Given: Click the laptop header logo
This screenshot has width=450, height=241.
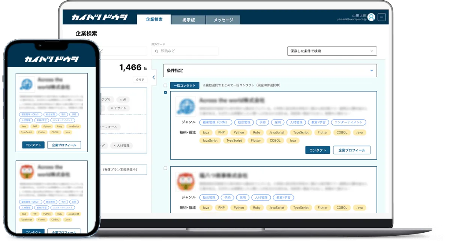Looking at the screenshot, I should pos(100,18).
